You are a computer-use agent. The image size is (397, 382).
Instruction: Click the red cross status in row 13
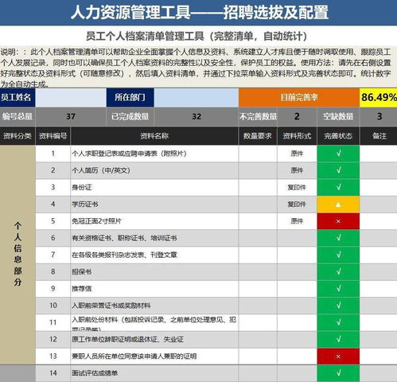pos(338,357)
